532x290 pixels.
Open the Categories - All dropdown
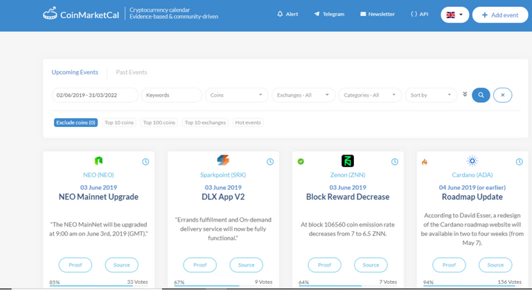click(x=370, y=95)
